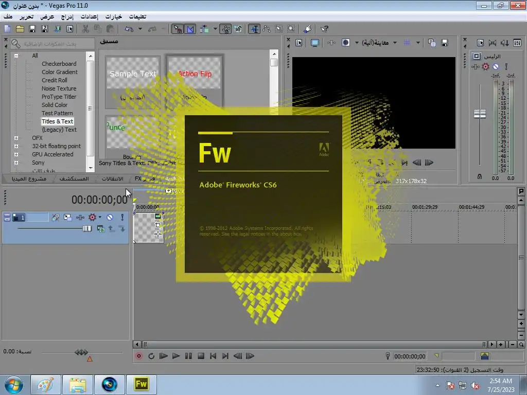This screenshot has height=395, width=527.
Task: Open the تحرير menu
Action: click(27, 16)
